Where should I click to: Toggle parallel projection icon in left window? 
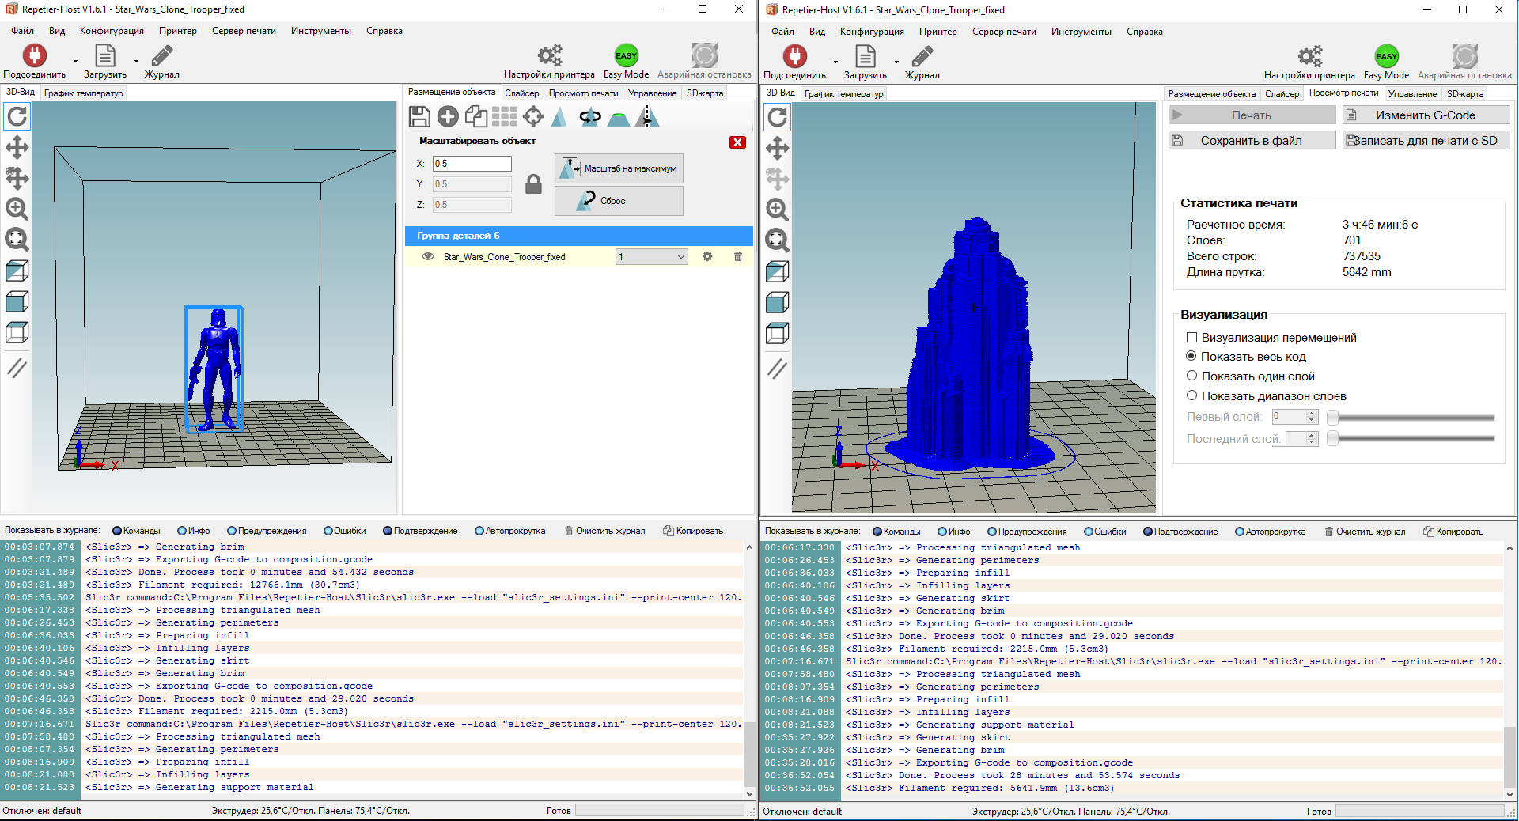[x=17, y=368]
